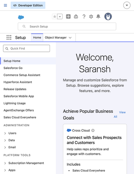The image size is (134, 174).
Task: Open the round dropdown at top right
Action: click(x=127, y=5)
